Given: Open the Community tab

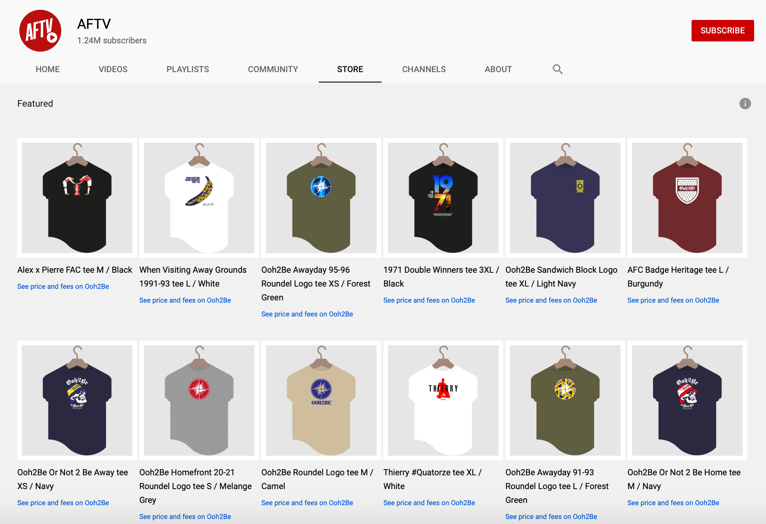Looking at the screenshot, I should click(272, 69).
